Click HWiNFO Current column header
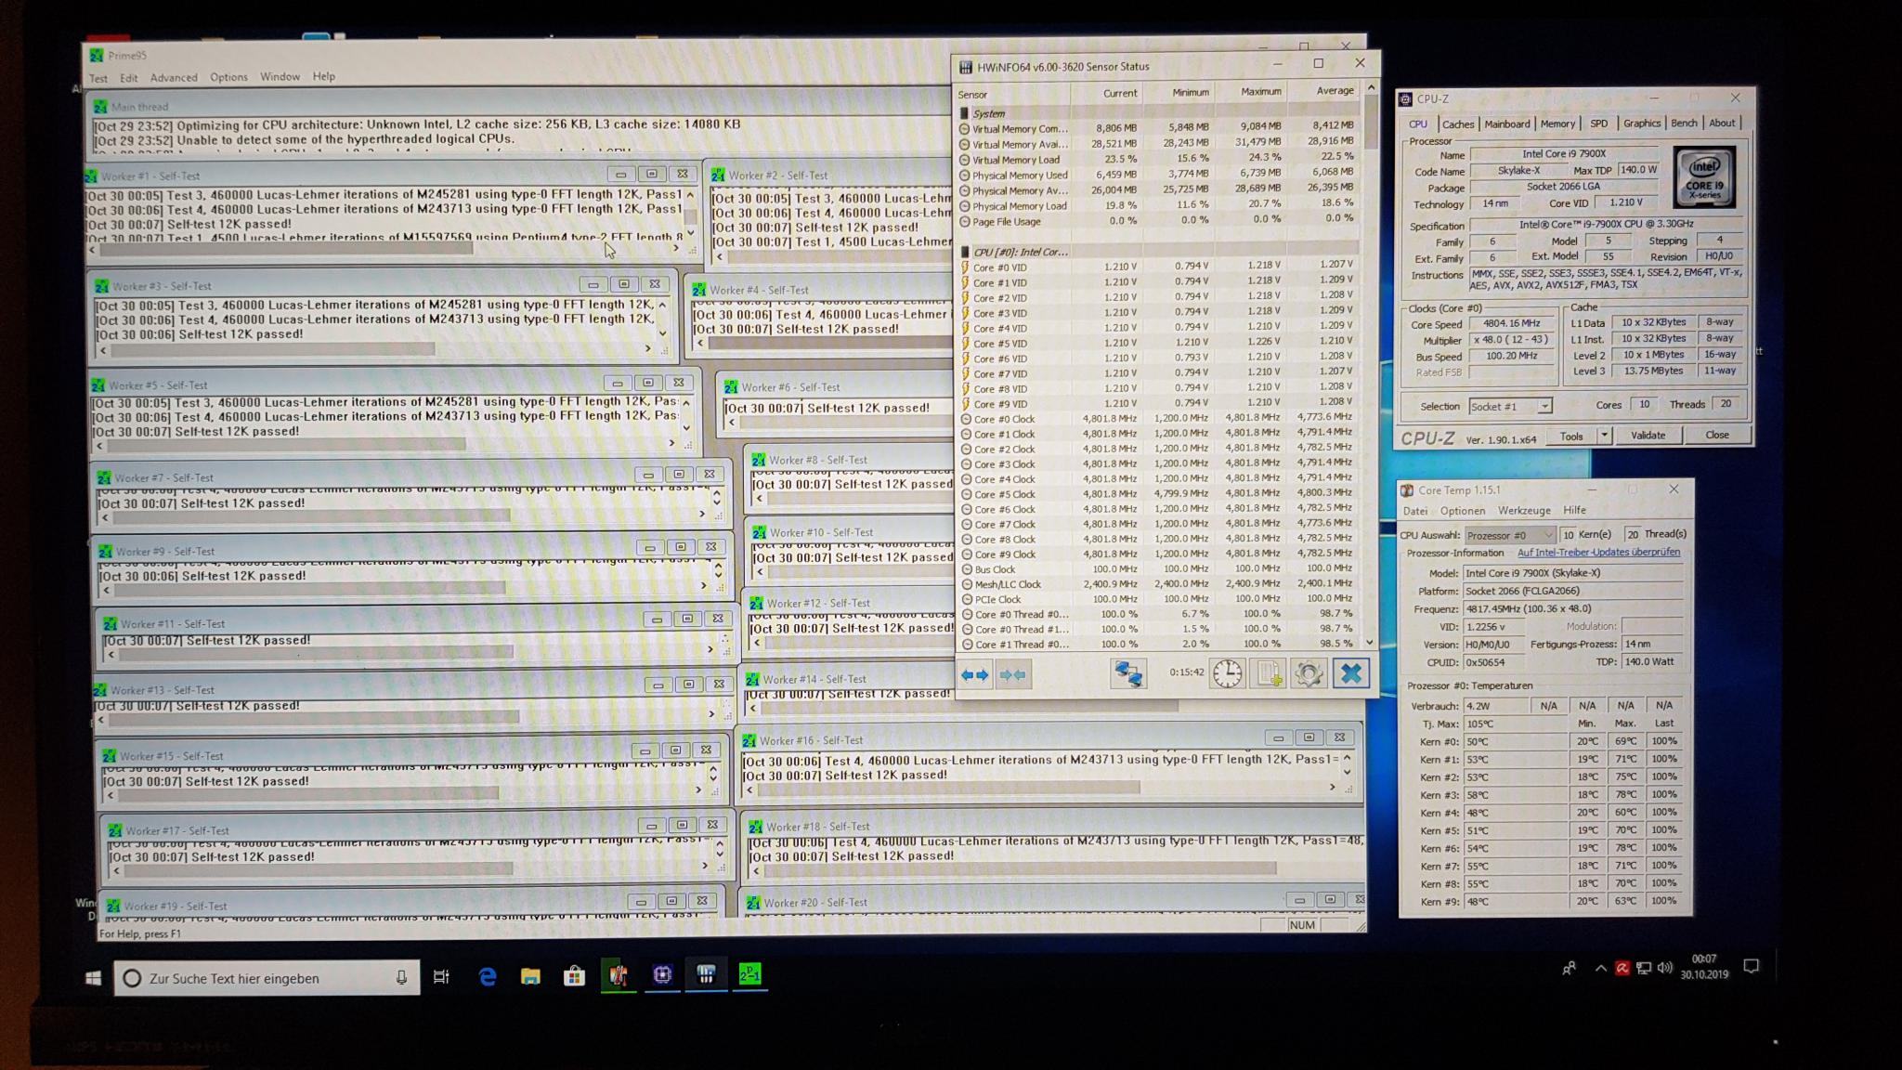1902x1070 pixels. click(1106, 93)
